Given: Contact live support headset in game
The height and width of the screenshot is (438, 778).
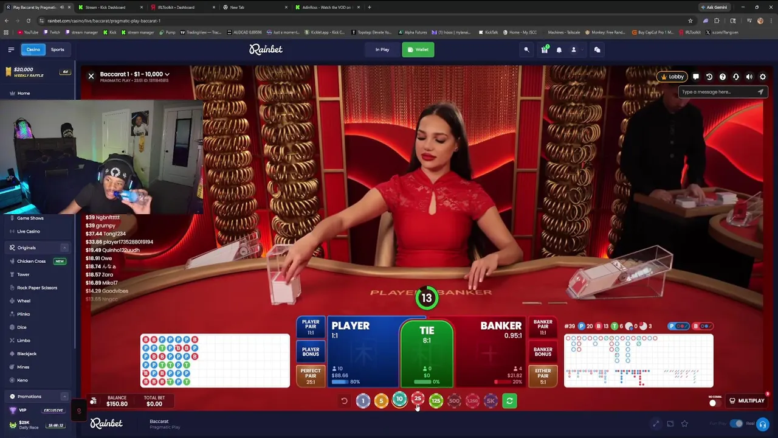Looking at the screenshot, I should [x=736, y=77].
